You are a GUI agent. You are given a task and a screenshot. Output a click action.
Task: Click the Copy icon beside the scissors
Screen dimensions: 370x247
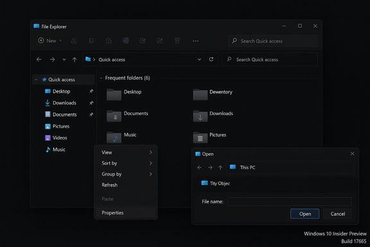click(x=91, y=41)
